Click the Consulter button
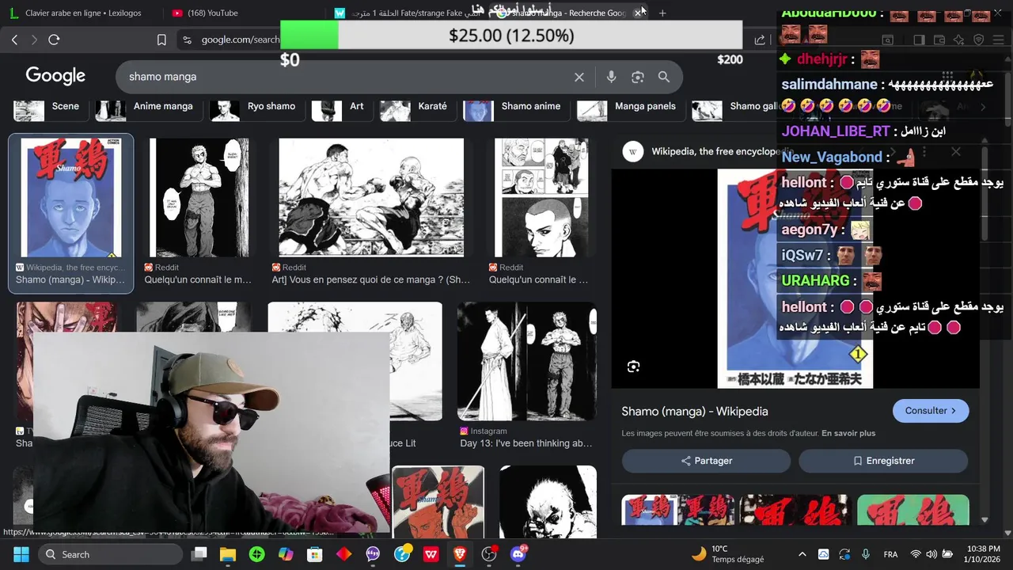This screenshot has width=1013, height=570. pos(931,411)
